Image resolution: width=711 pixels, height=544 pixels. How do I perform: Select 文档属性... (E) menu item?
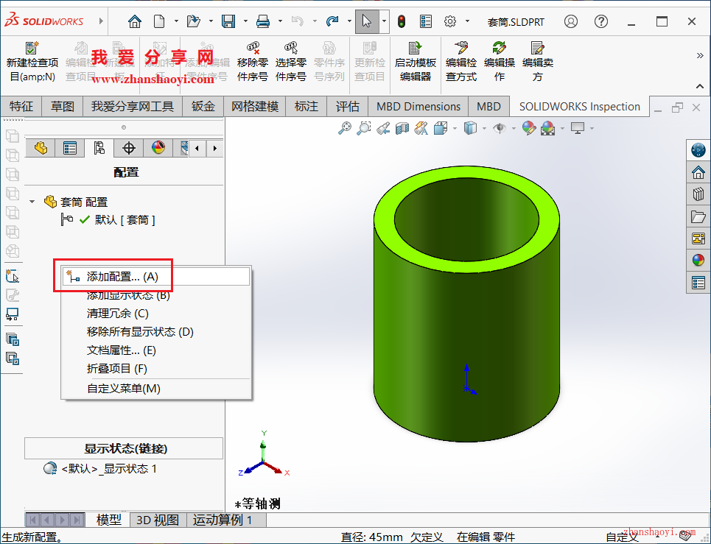point(156,350)
